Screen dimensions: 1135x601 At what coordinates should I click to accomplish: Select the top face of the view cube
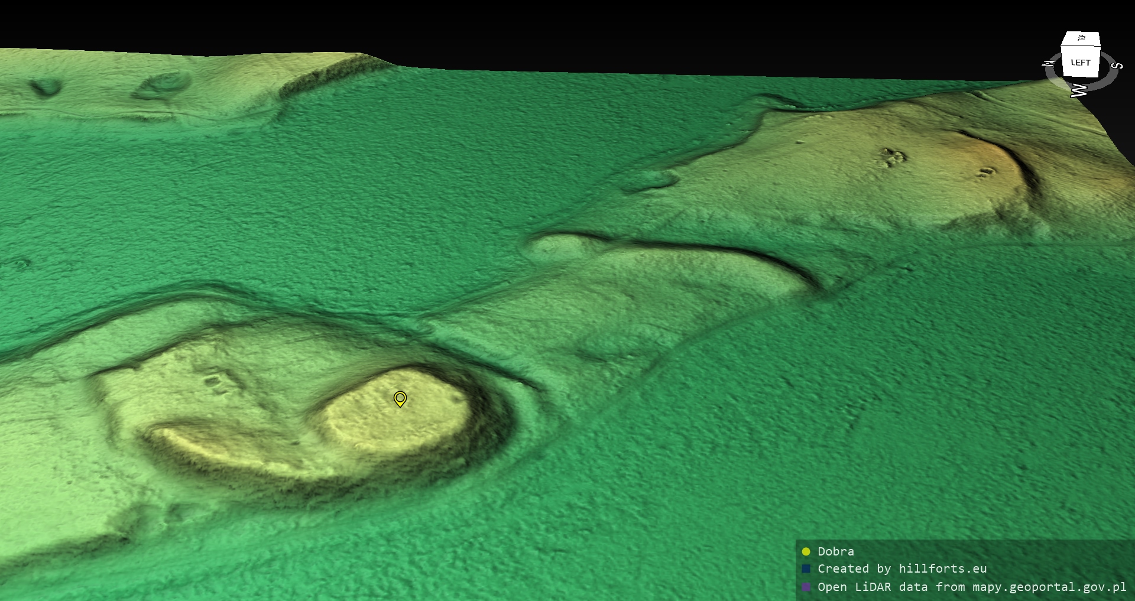pos(1081,39)
